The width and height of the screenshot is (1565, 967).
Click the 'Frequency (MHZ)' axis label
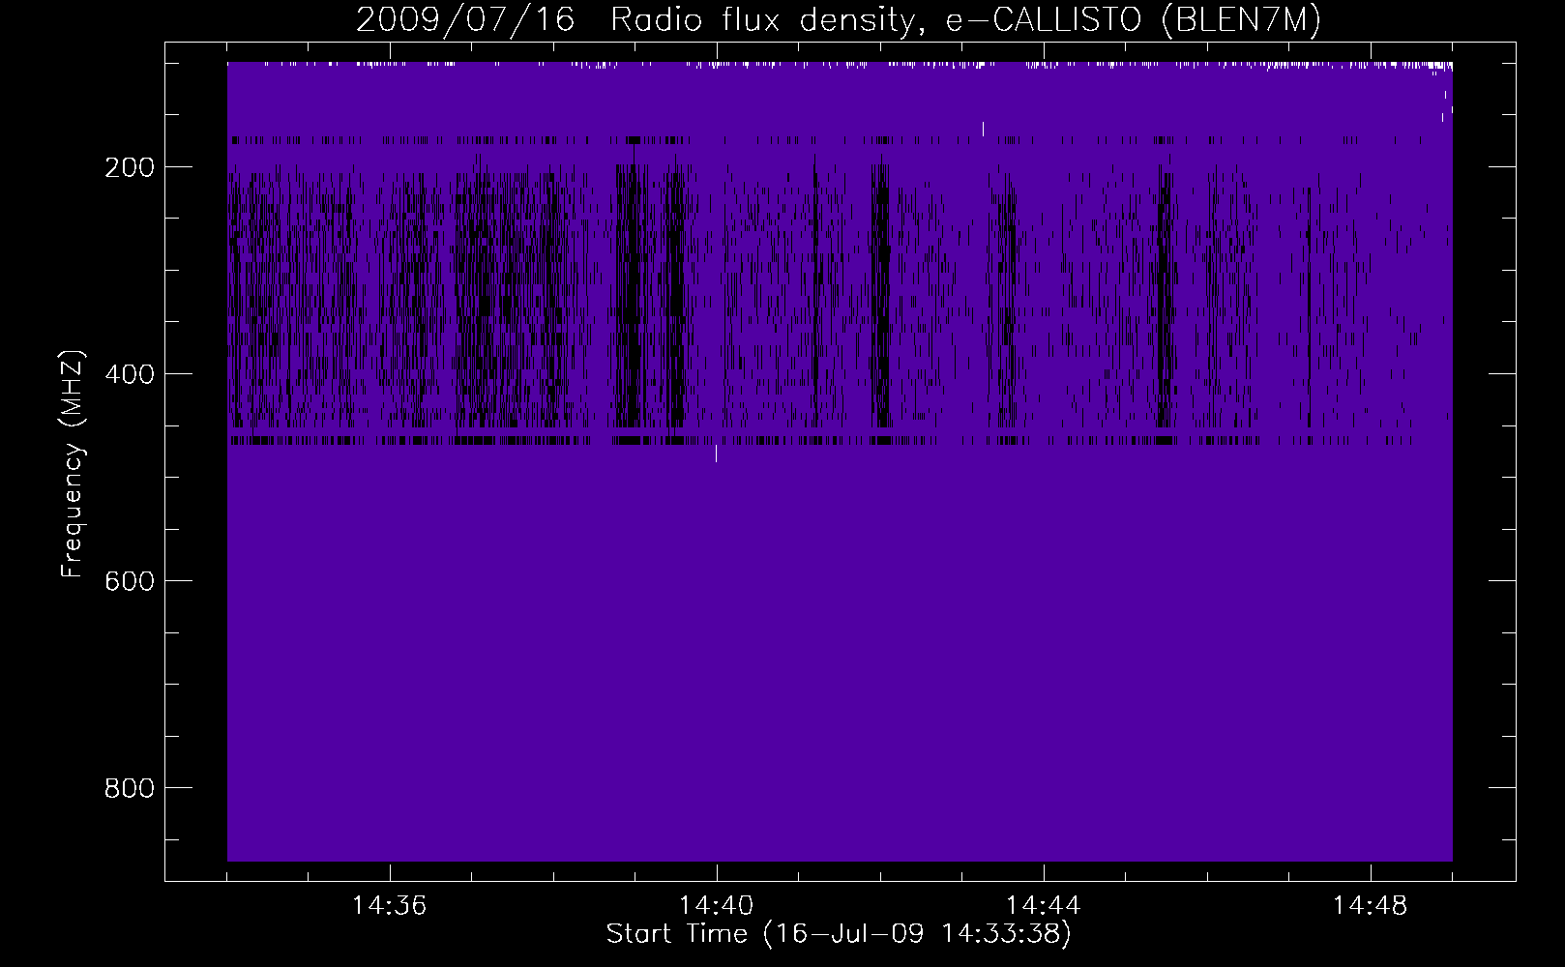73,464
